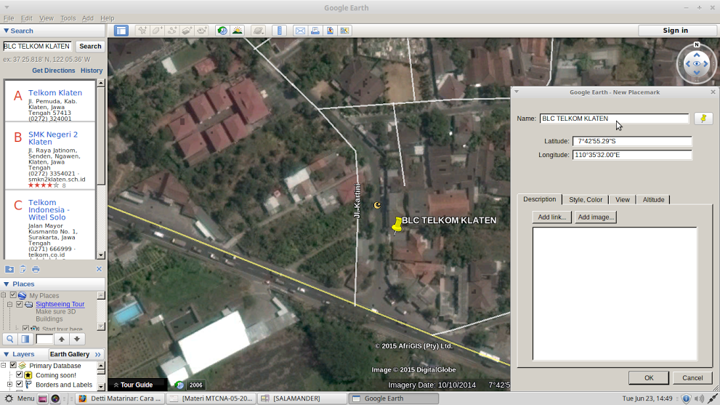Viewport: 720px width, 405px height.
Task: Toggle the sidebar visibility toolbar icon
Action: (121, 31)
